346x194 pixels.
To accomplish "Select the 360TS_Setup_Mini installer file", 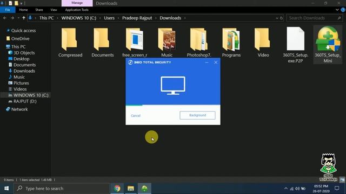I will coord(328,45).
